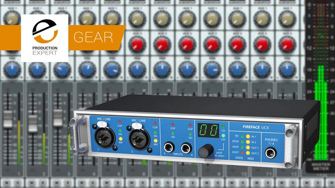Click channel 3 volume fader handle

click(58, 118)
